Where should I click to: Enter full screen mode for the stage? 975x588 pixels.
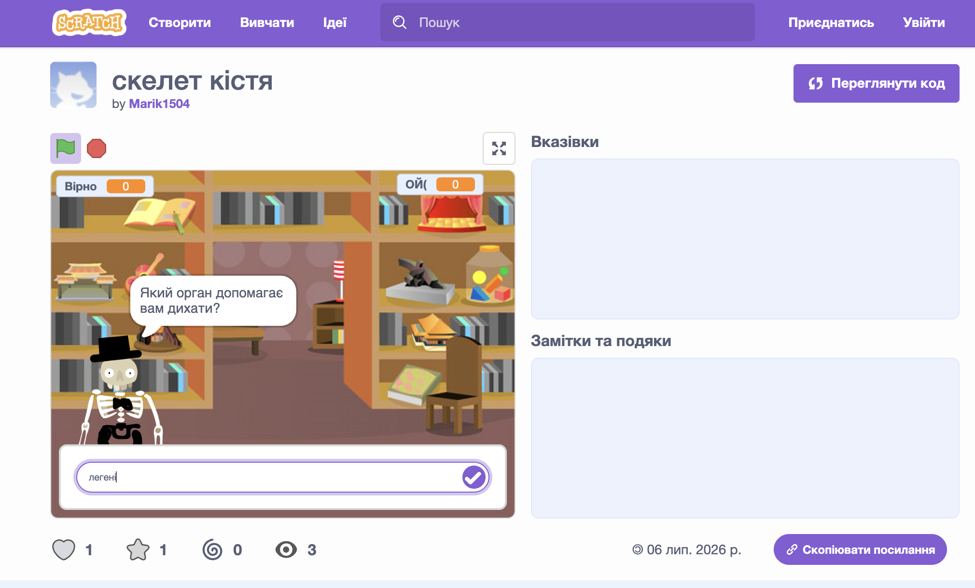(x=499, y=148)
